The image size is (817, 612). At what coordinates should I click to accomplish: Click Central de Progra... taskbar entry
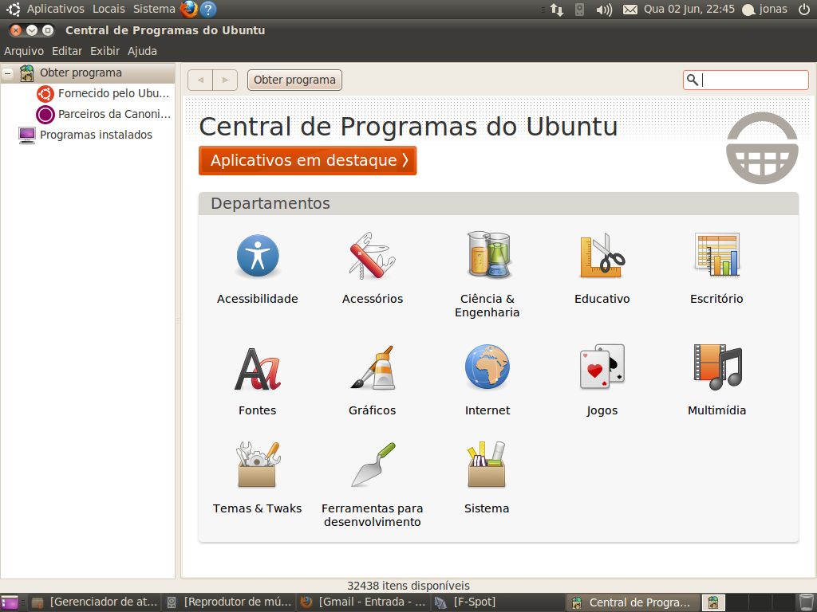tap(633, 602)
